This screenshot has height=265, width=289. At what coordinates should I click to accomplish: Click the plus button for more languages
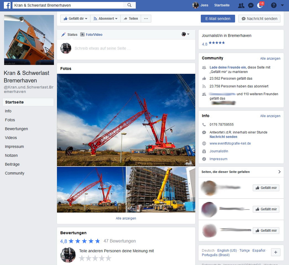pos(276,252)
